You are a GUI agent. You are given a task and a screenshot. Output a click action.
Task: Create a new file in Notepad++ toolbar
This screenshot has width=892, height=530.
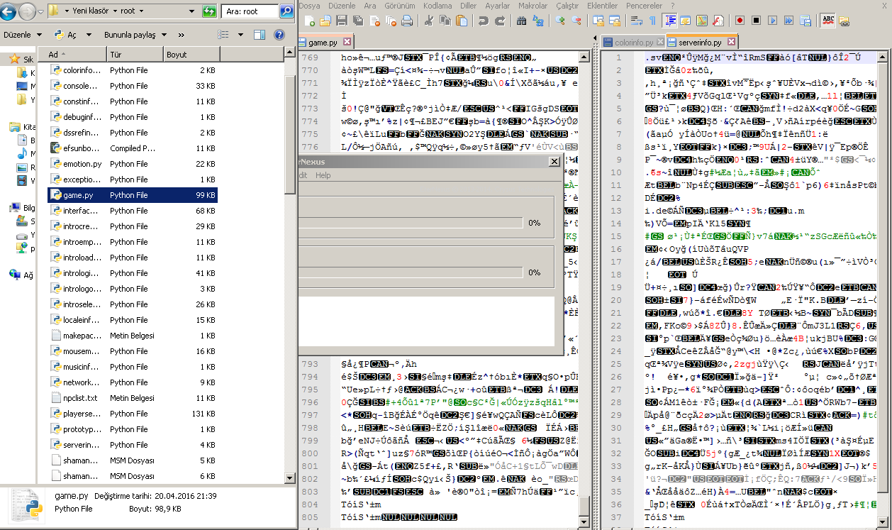coord(309,21)
